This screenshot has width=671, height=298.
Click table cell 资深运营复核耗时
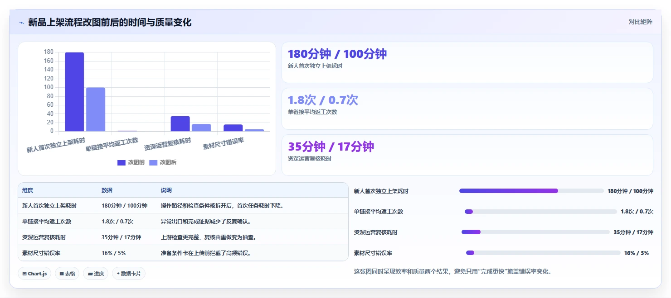[44, 237]
